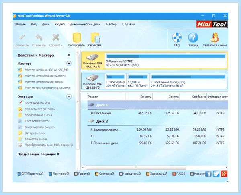
Task: Choose the Копирование диска operation
Action: coord(38,115)
